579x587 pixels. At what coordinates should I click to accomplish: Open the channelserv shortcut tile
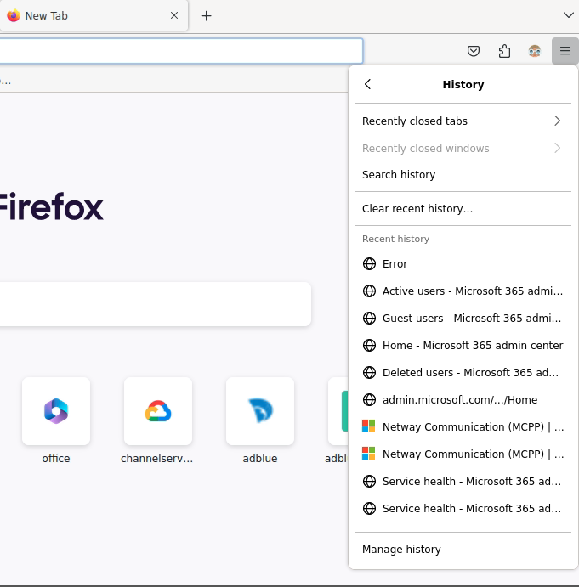(x=158, y=412)
